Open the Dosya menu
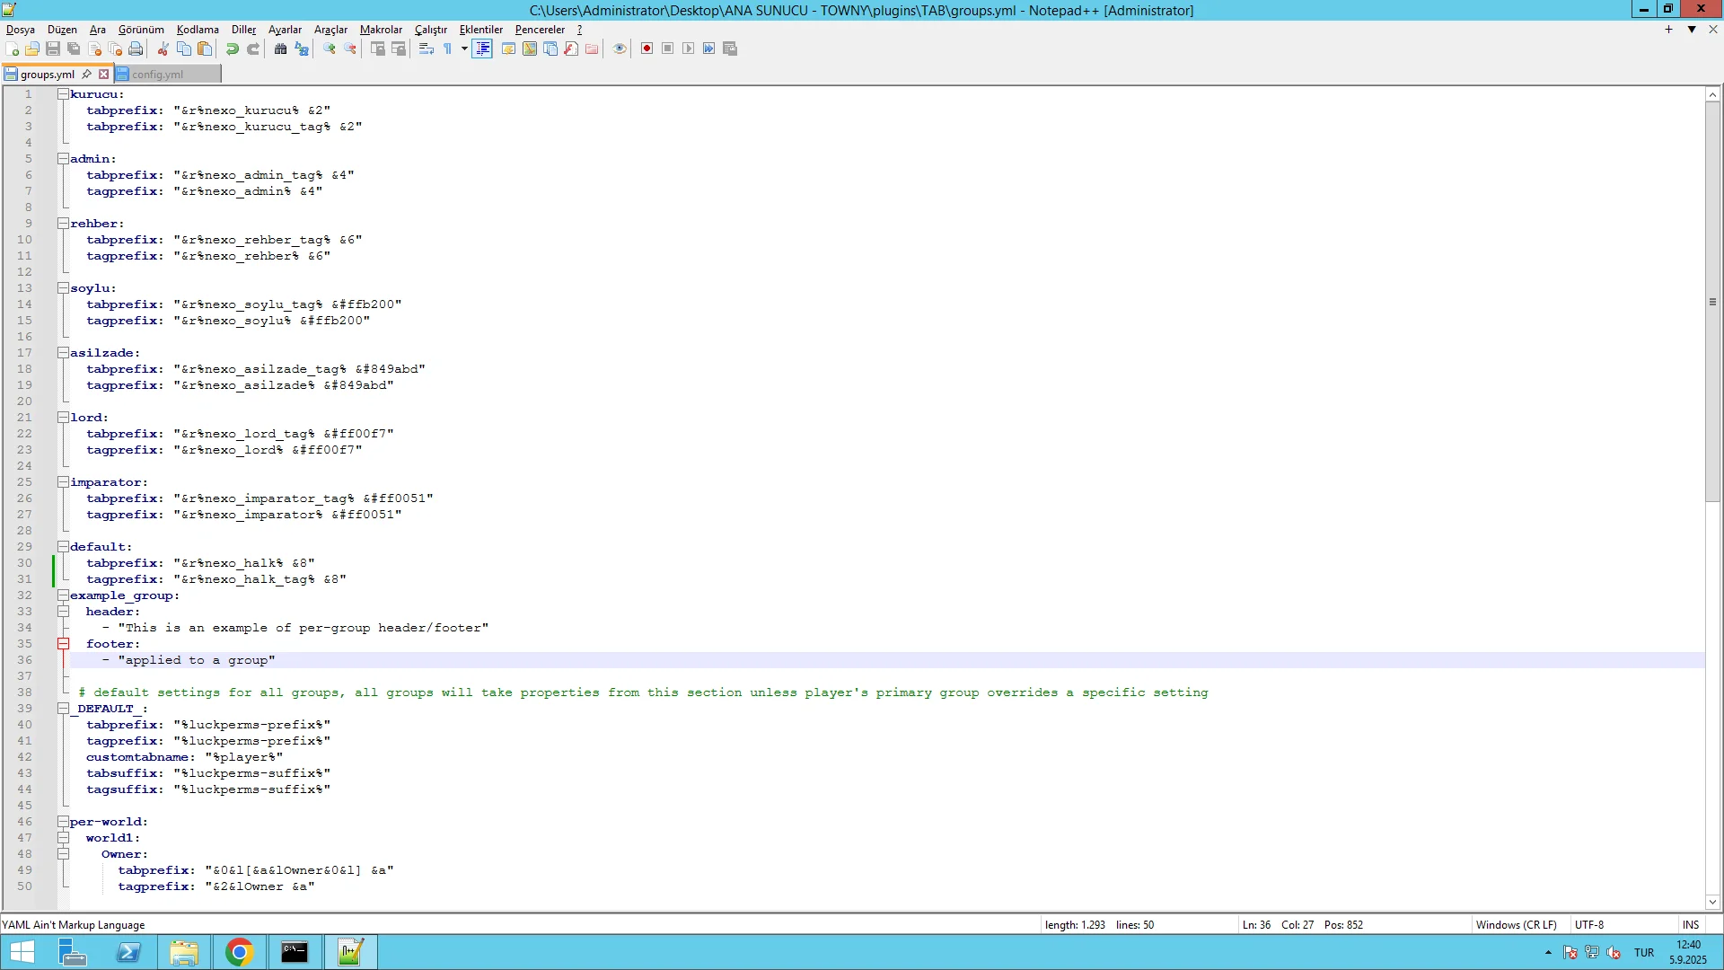This screenshot has height=970, width=1724. [21, 30]
